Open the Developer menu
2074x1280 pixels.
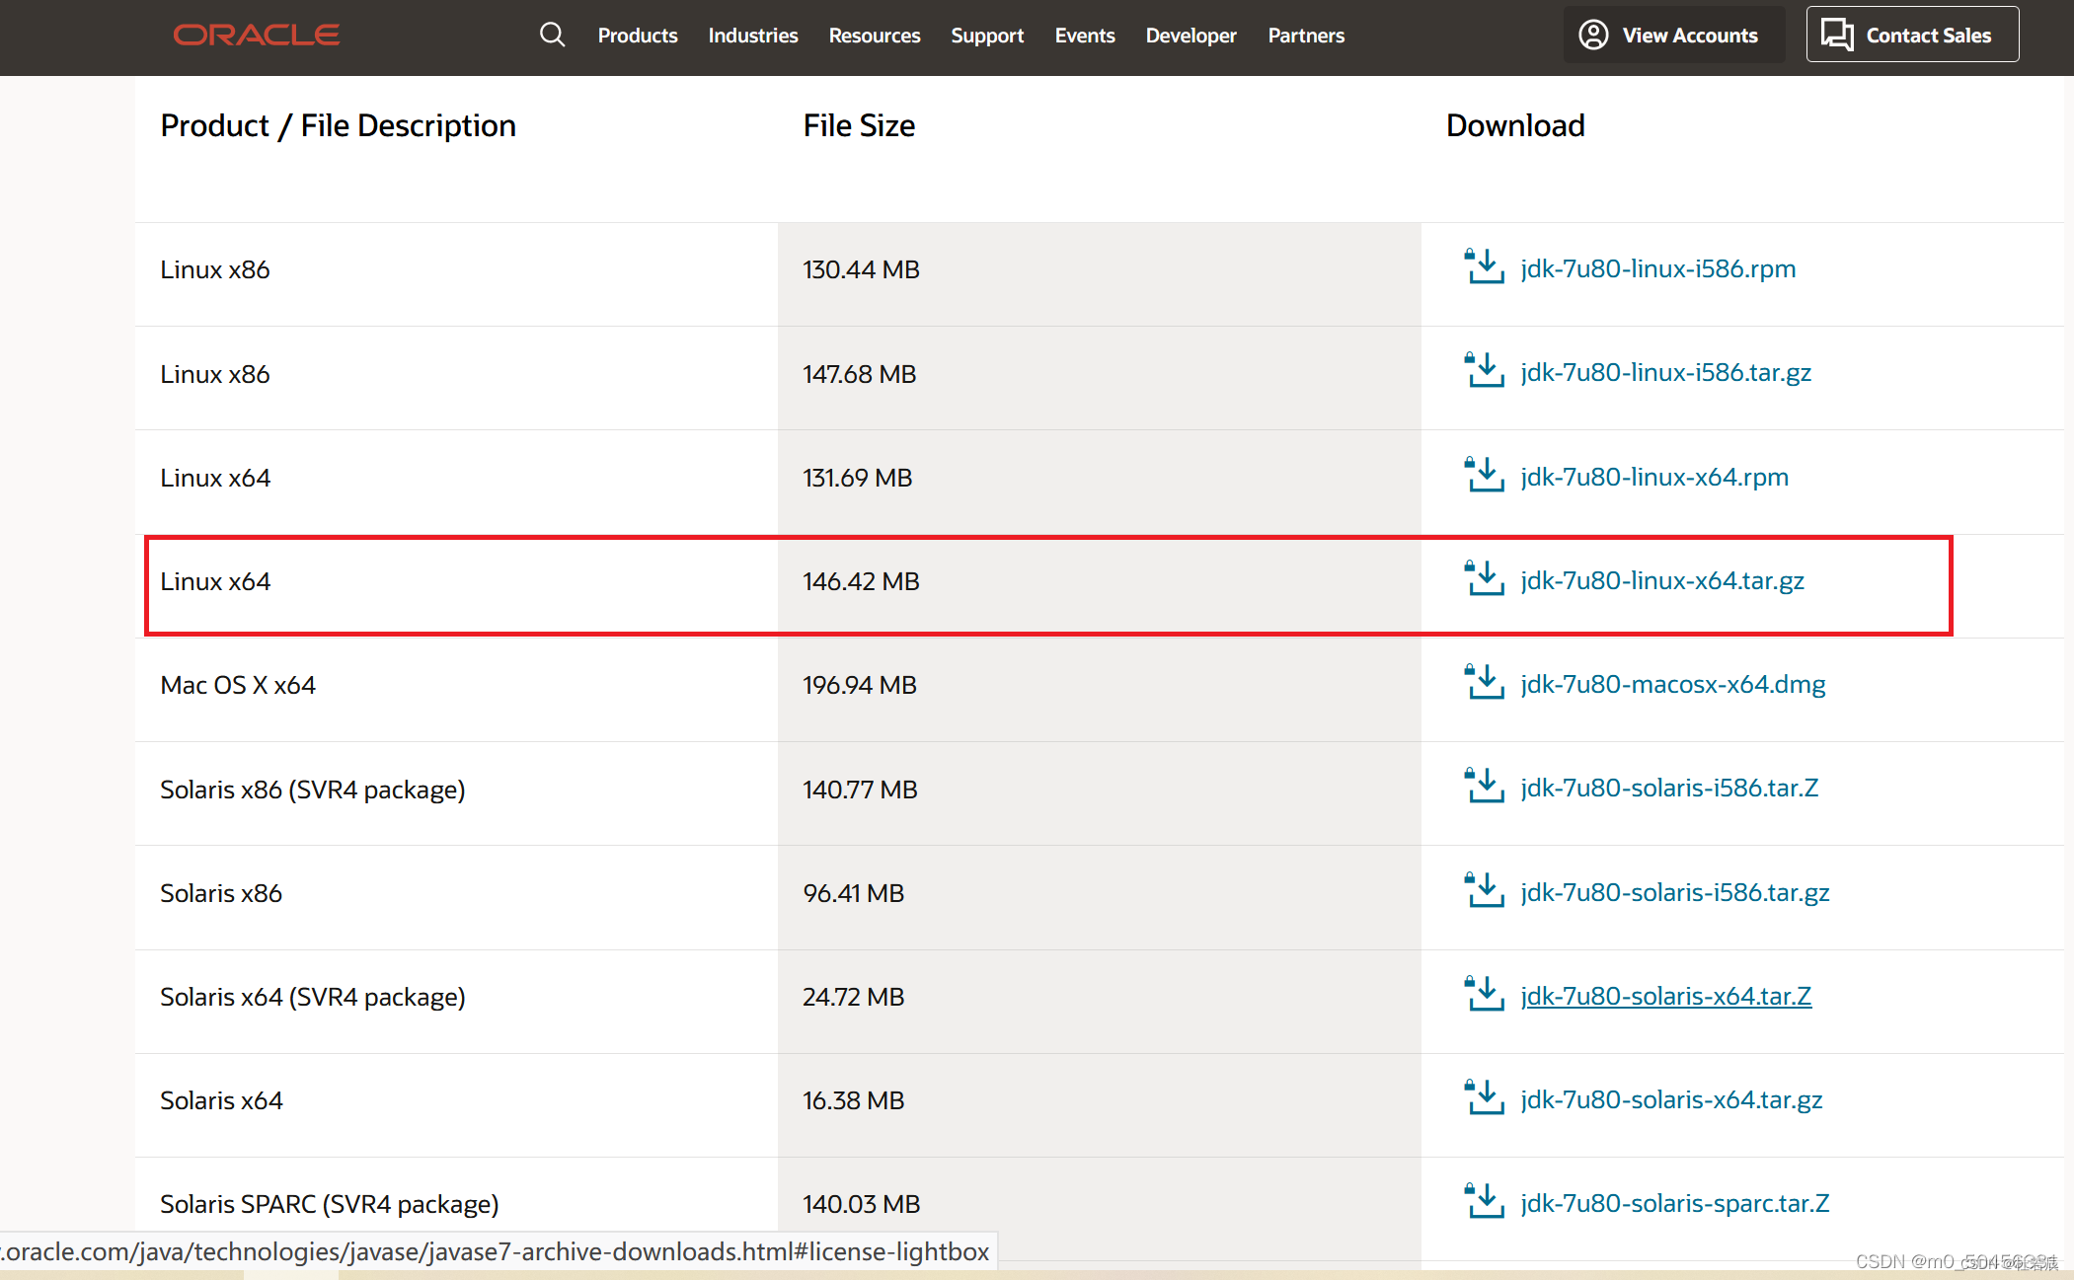[x=1191, y=36]
